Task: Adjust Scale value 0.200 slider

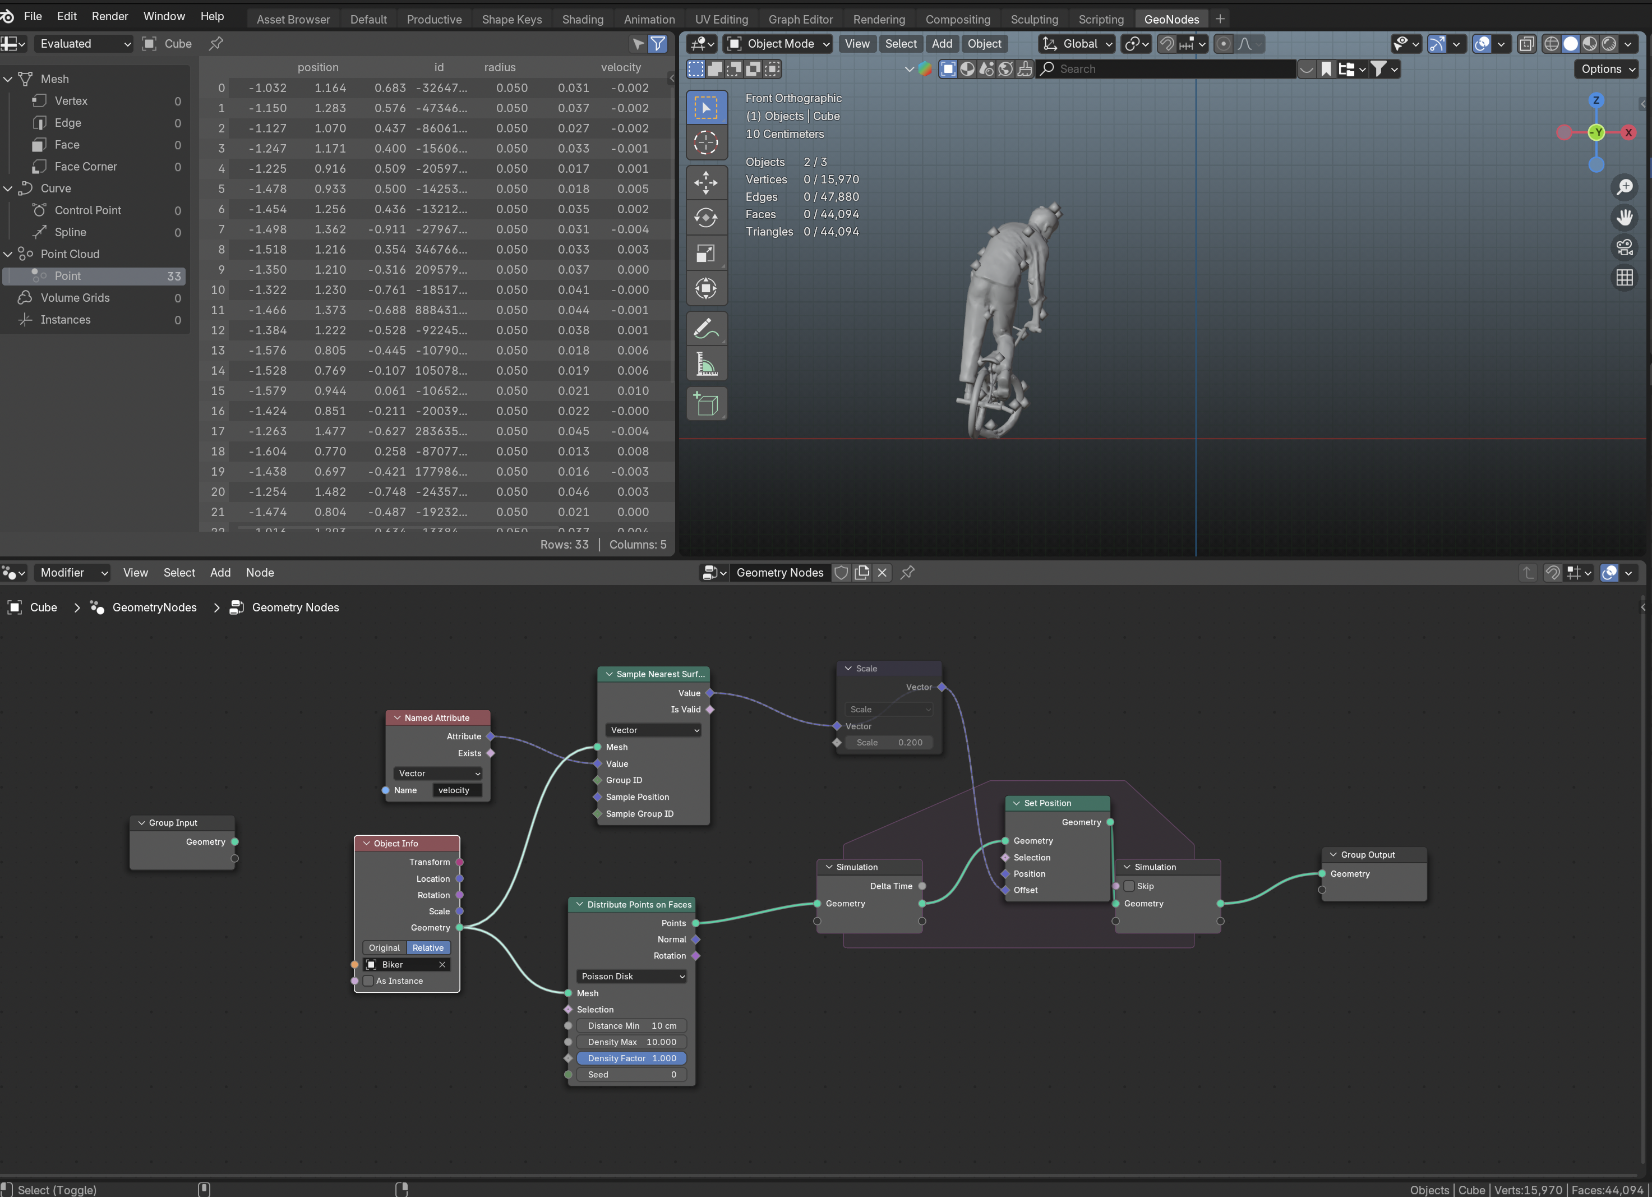Action: click(889, 743)
